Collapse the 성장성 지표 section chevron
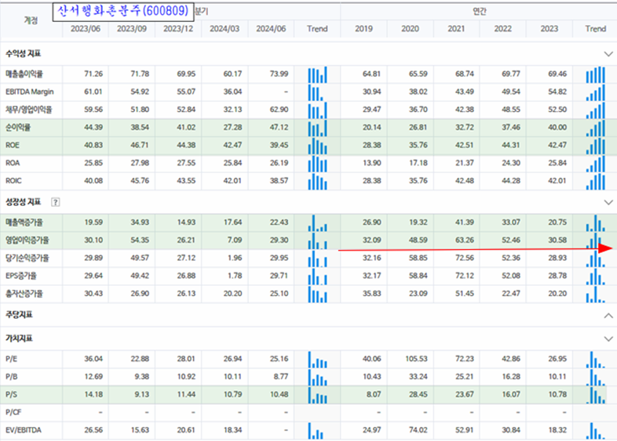This screenshot has height=441, width=617. click(x=608, y=201)
